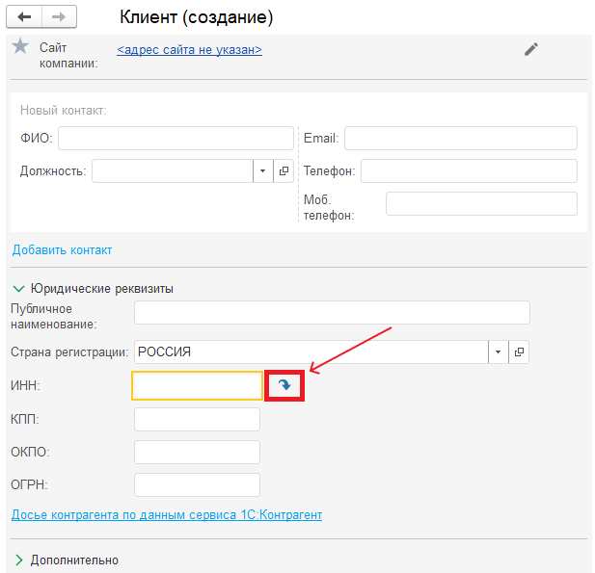
Task: Open the Страна регистрации selection form icon
Action: (x=519, y=352)
